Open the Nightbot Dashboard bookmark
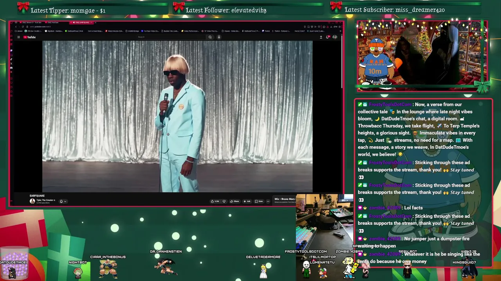The height and width of the screenshot is (281, 501). click(x=54, y=31)
